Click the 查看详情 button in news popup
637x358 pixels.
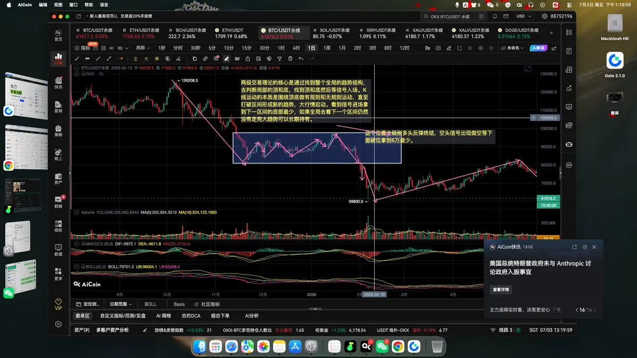(501, 290)
